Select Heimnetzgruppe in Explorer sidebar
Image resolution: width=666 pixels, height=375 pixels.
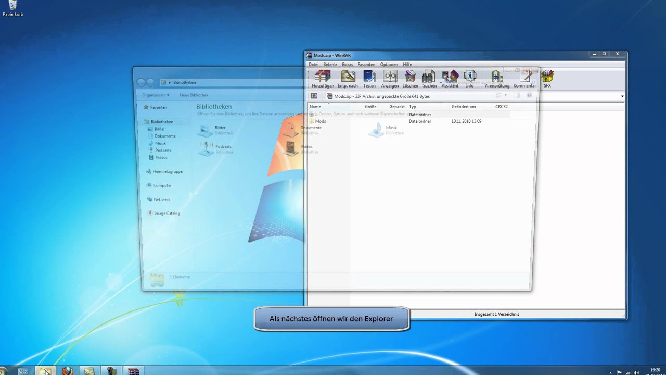pyautogui.click(x=164, y=171)
